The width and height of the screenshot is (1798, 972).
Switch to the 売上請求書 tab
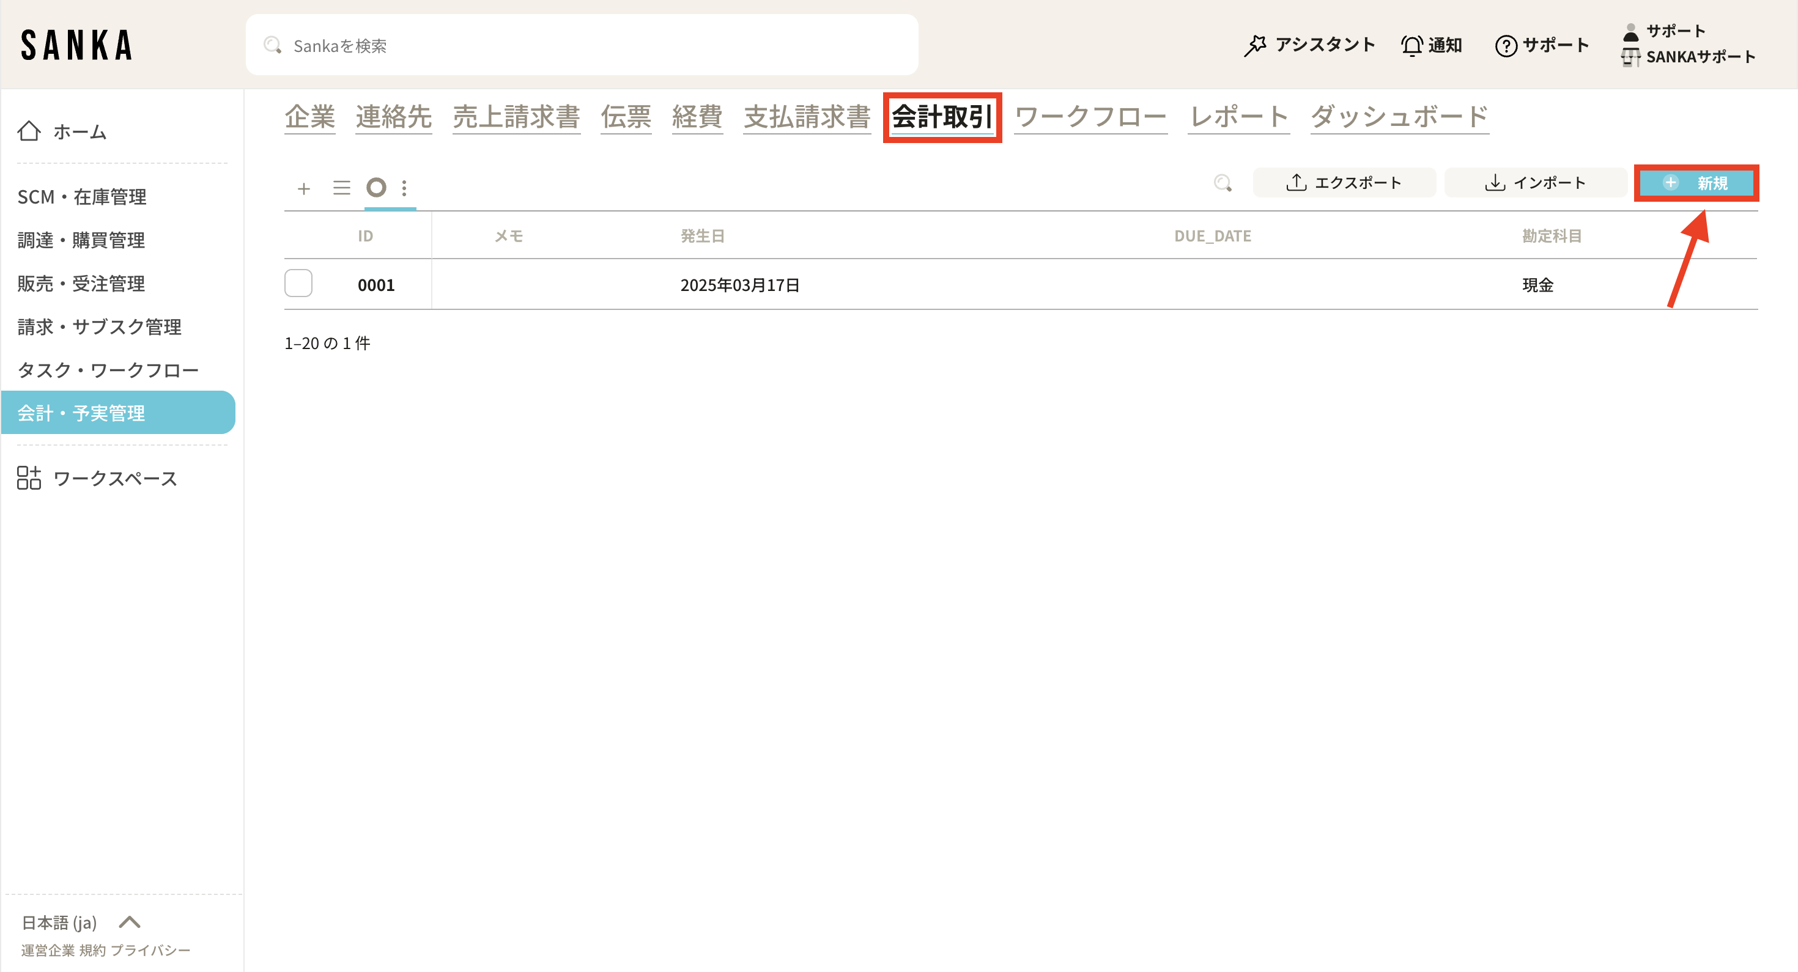pos(516,117)
